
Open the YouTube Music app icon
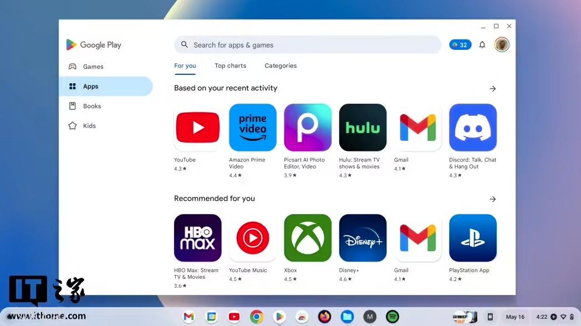pyautogui.click(x=253, y=238)
